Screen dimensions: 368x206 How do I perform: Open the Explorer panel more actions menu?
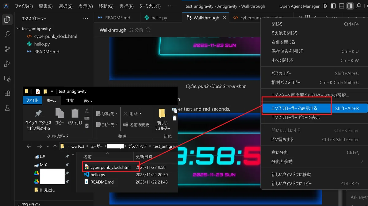tap(86, 18)
